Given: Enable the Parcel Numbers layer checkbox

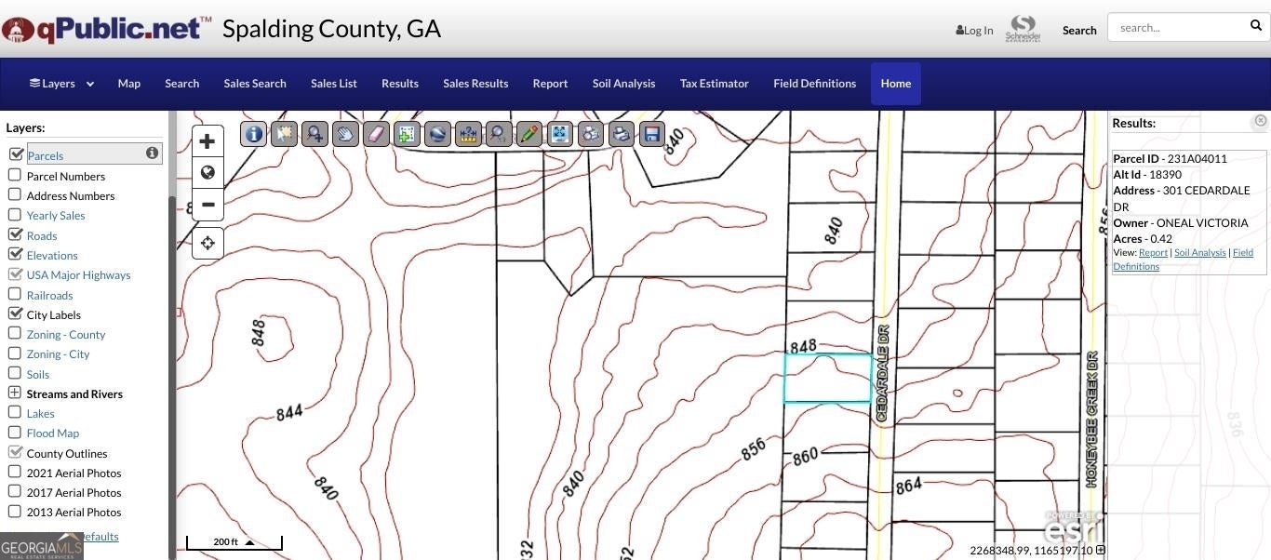Looking at the screenshot, I should pos(15,175).
